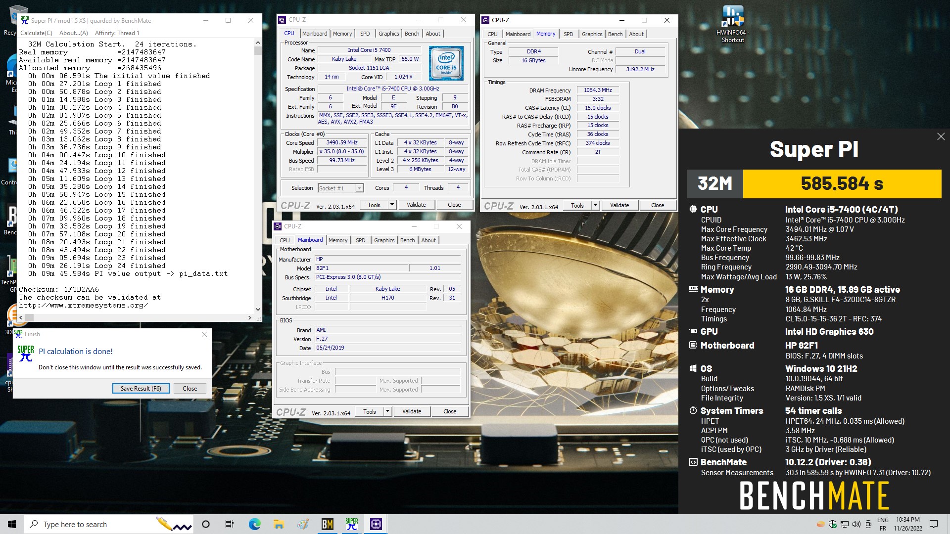Screen dimensions: 950x534
Task: Click Super PI title bar icon
Action: [25, 20]
